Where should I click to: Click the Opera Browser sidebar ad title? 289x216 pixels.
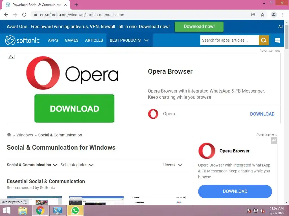pyautogui.click(x=235, y=151)
